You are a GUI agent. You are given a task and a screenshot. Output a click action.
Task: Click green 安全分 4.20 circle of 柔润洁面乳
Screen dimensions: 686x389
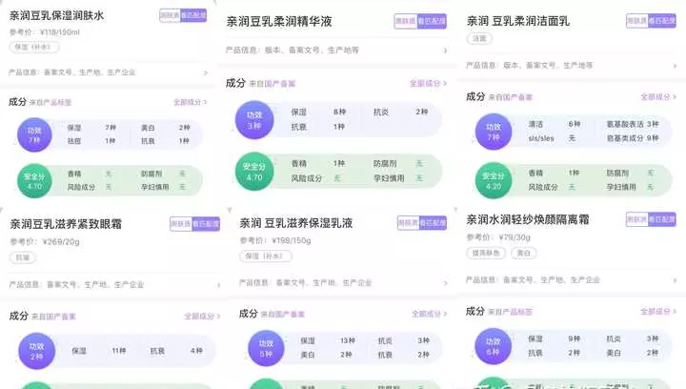tap(494, 181)
